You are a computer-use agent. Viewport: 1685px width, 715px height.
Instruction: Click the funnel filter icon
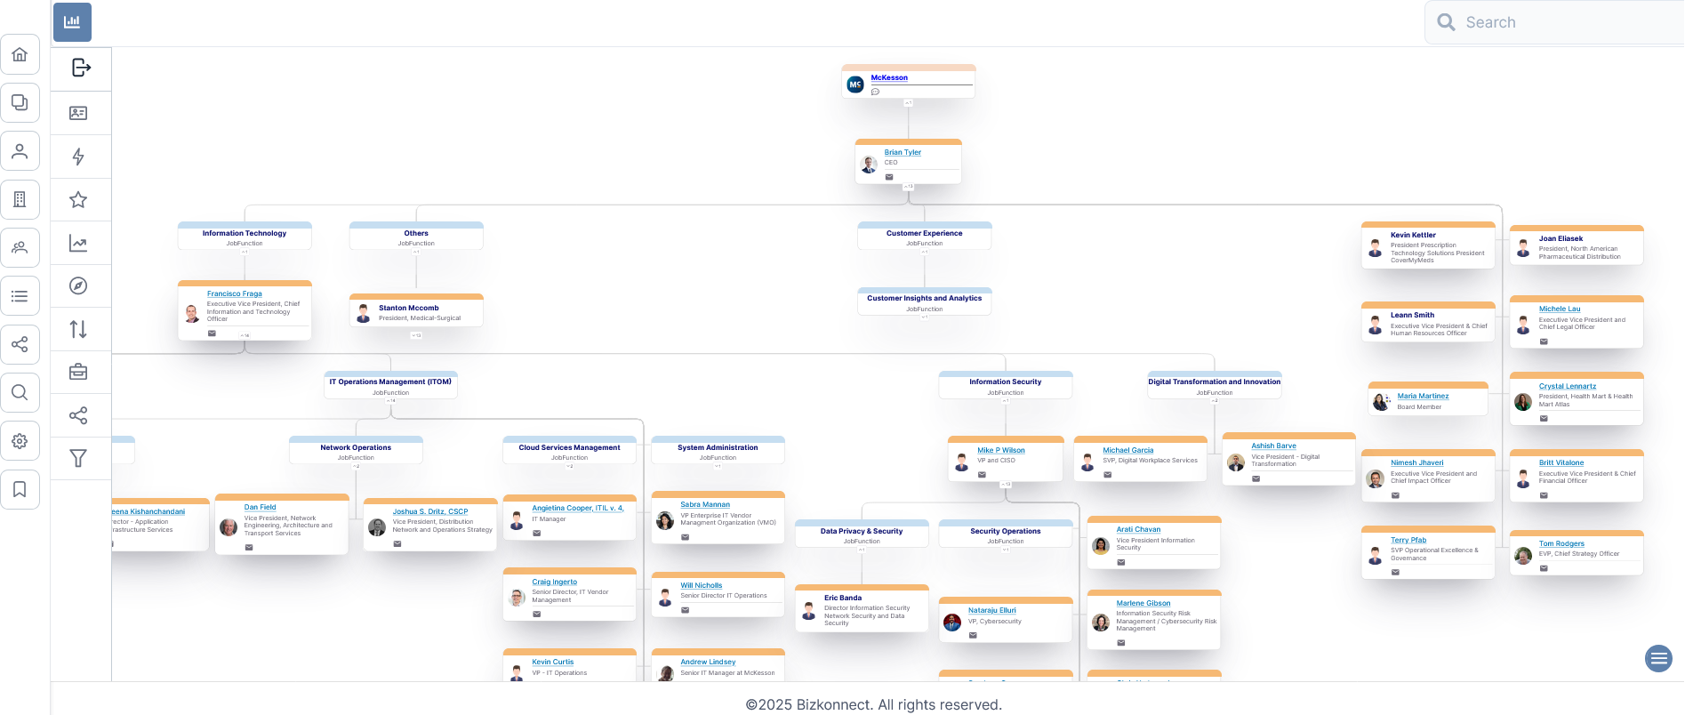pos(78,458)
